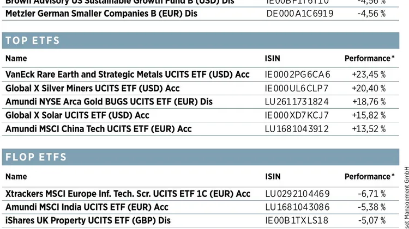The height and width of the screenshot is (229, 409).
Task: Click Amundi NYSE Arca Gold BUGS ETF name
Action: pyautogui.click(x=109, y=102)
